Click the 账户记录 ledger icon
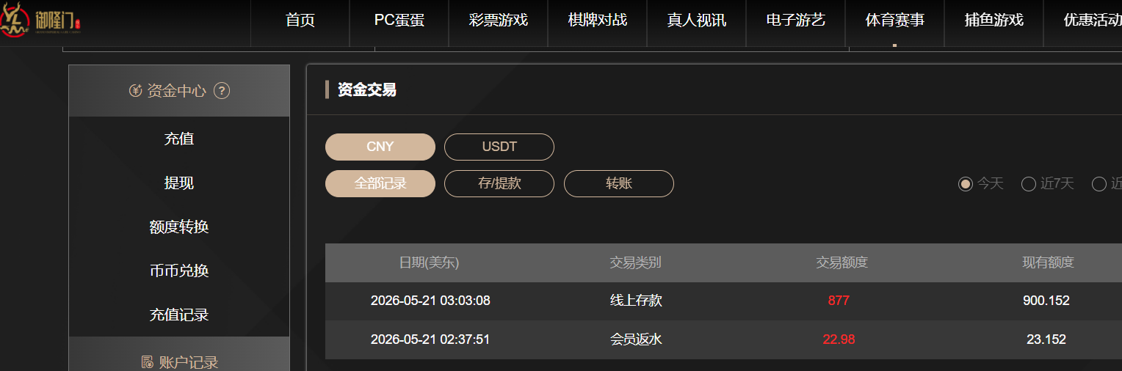This screenshot has width=1122, height=371. click(x=147, y=362)
